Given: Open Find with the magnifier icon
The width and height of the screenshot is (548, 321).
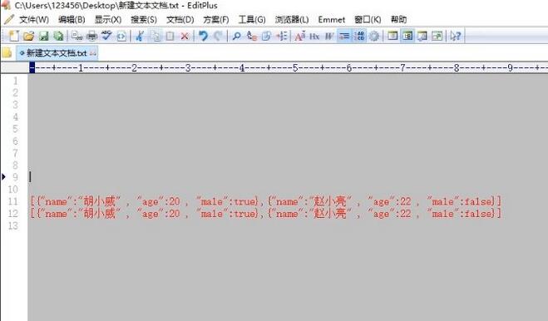Looking at the screenshot, I should click(x=237, y=36).
